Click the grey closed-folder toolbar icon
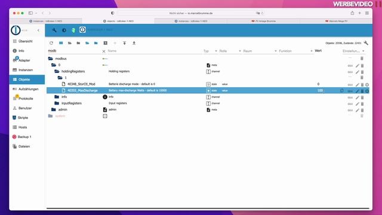The height and width of the screenshot is (215, 382). (78, 43)
